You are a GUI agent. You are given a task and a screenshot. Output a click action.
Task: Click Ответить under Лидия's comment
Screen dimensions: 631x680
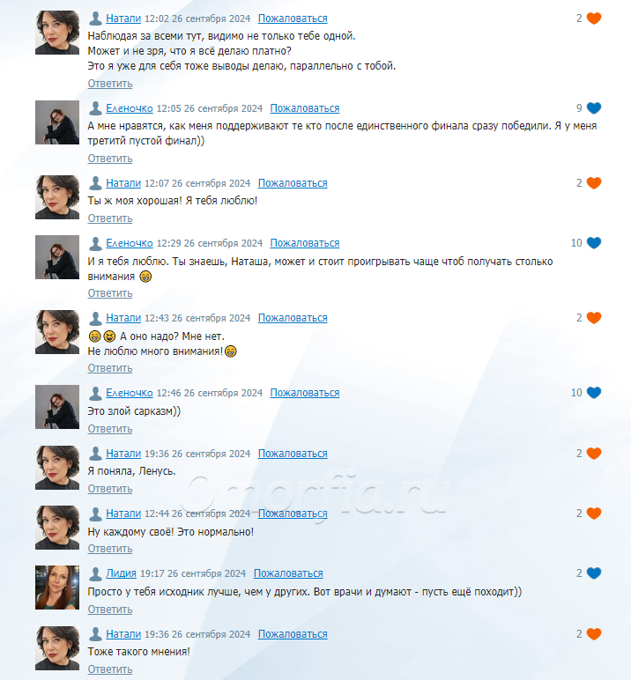point(110,610)
